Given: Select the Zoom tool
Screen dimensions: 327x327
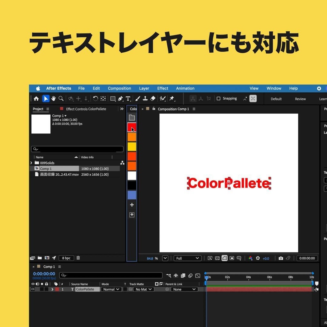Looking at the screenshot, I should 61,98.
